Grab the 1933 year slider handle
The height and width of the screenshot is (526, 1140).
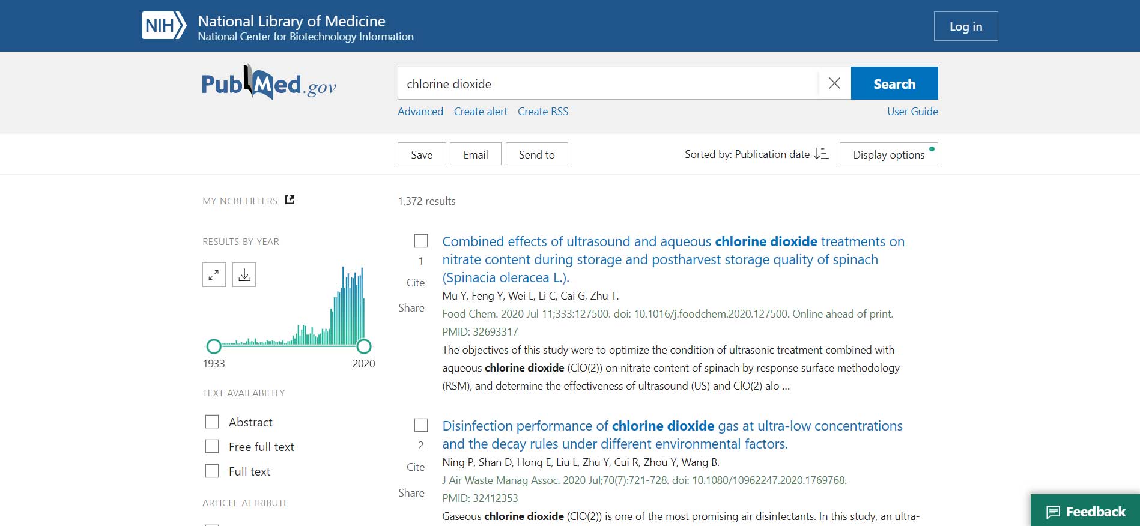click(214, 346)
